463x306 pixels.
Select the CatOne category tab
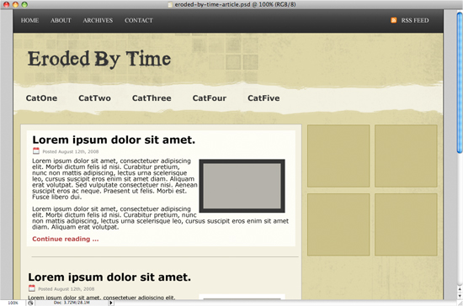pyautogui.click(x=41, y=98)
